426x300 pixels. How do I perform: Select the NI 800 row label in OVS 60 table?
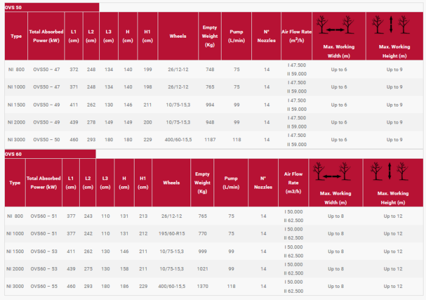pyautogui.click(x=16, y=216)
